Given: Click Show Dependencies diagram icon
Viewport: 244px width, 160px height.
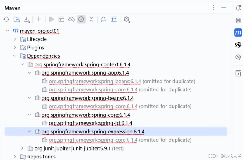Looking at the screenshot, I should (x=114, y=19).
